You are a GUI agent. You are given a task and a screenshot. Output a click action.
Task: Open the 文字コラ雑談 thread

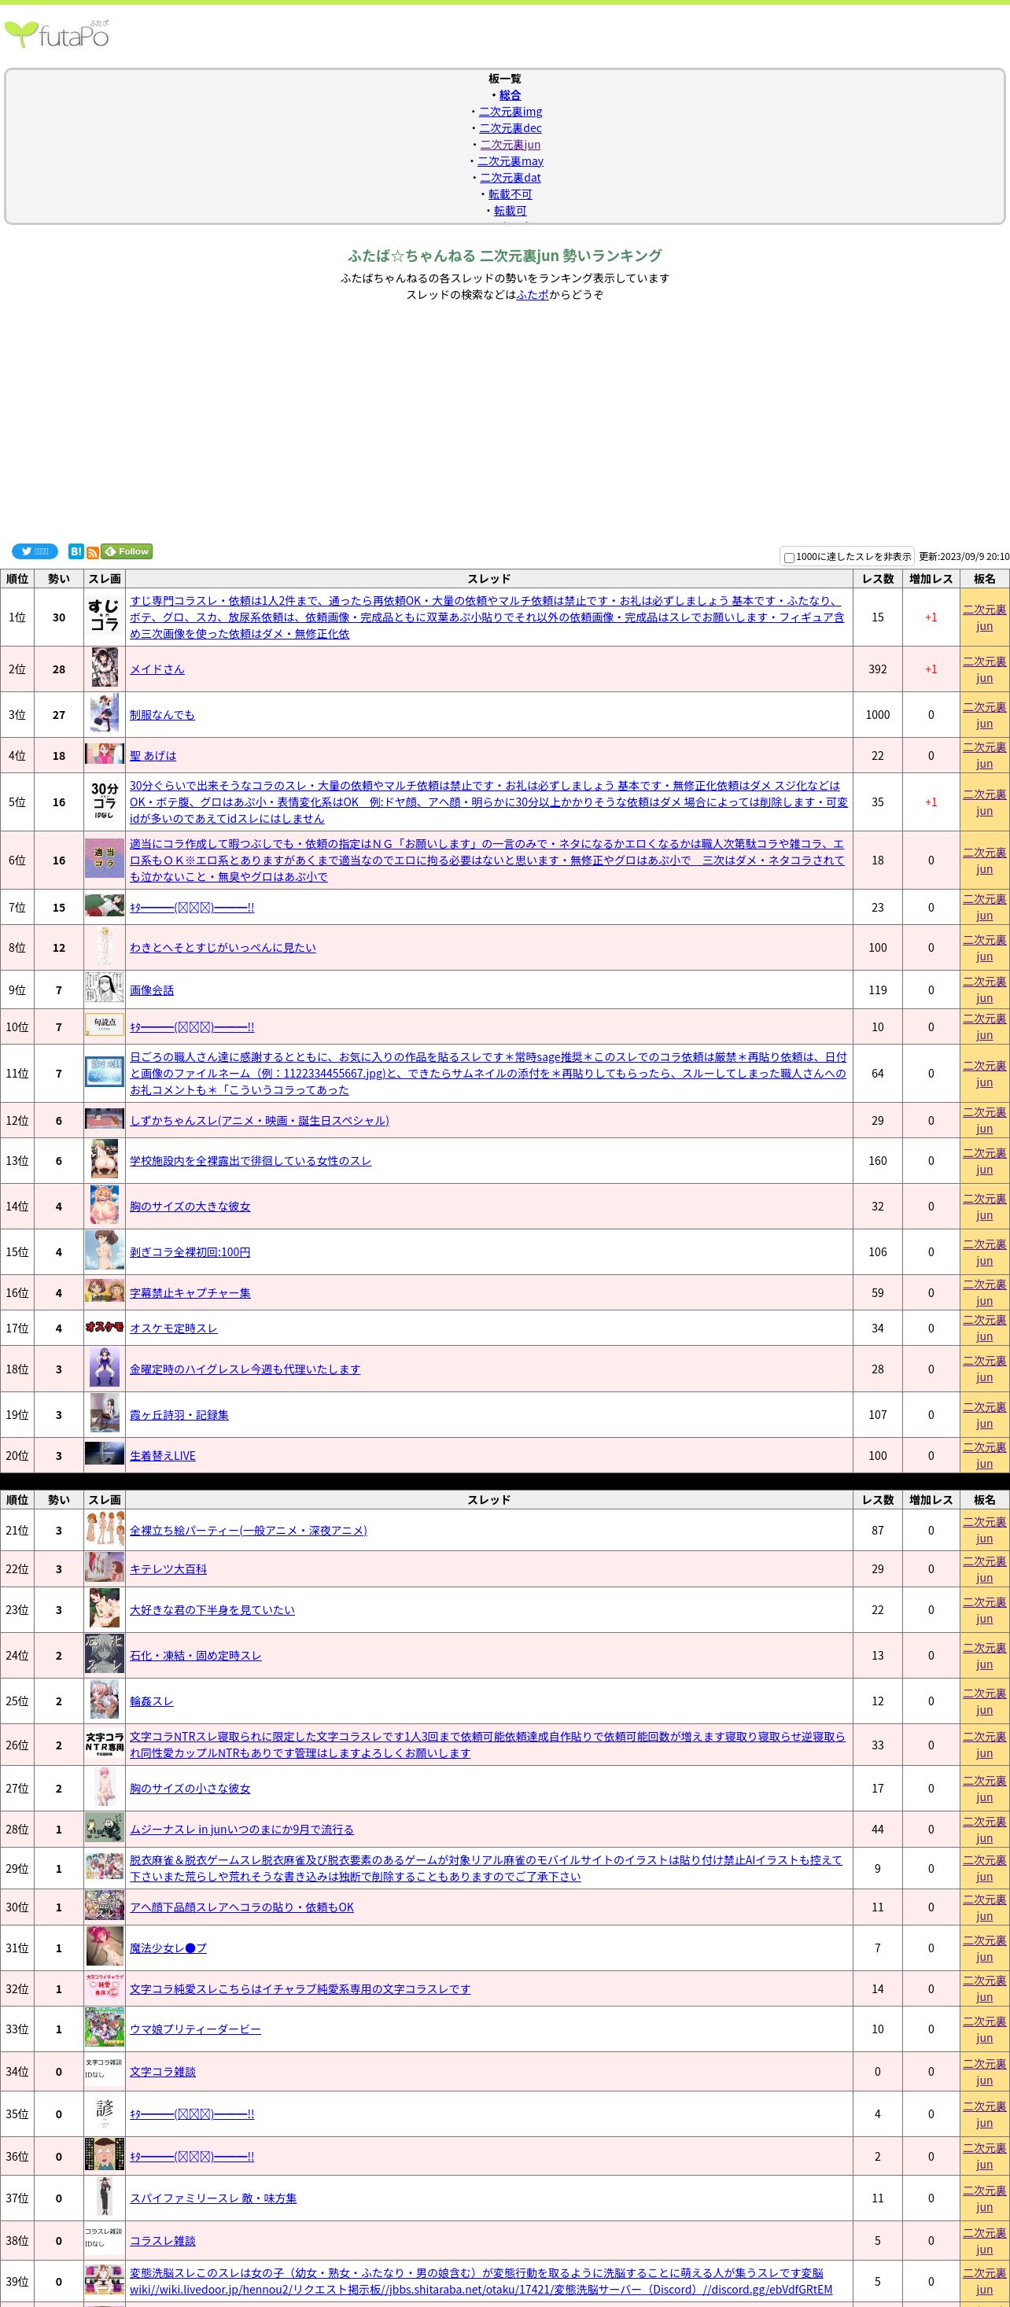(163, 2070)
